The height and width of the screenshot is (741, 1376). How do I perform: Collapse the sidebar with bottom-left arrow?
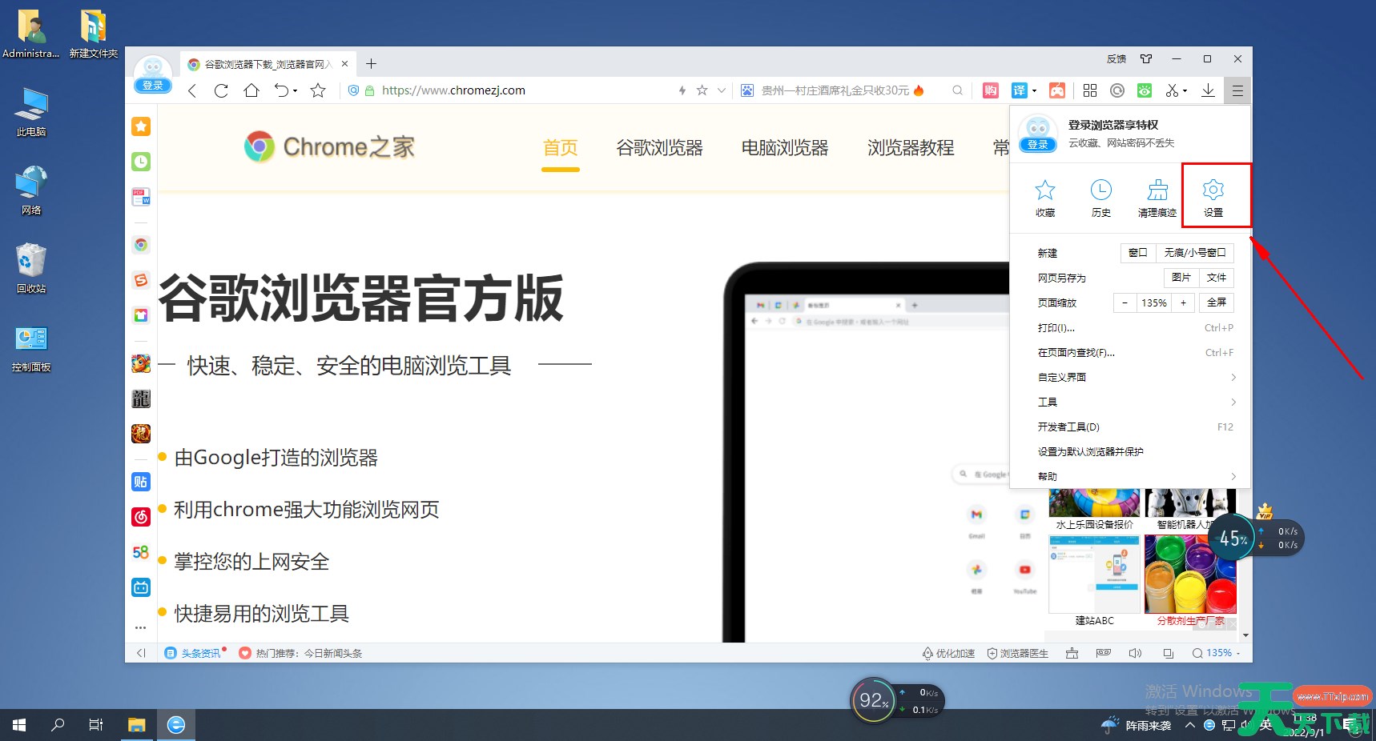coord(141,653)
